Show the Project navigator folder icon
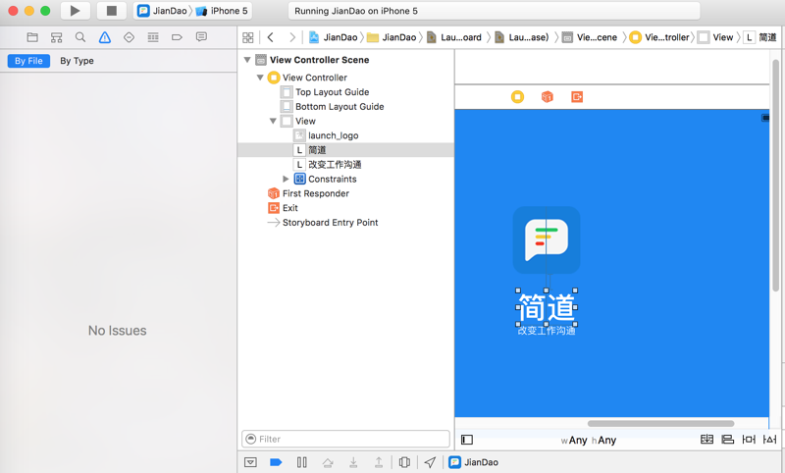 click(32, 37)
